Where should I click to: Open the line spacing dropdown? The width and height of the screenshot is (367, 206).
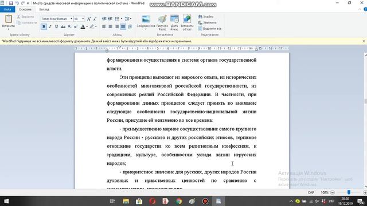click(128, 19)
